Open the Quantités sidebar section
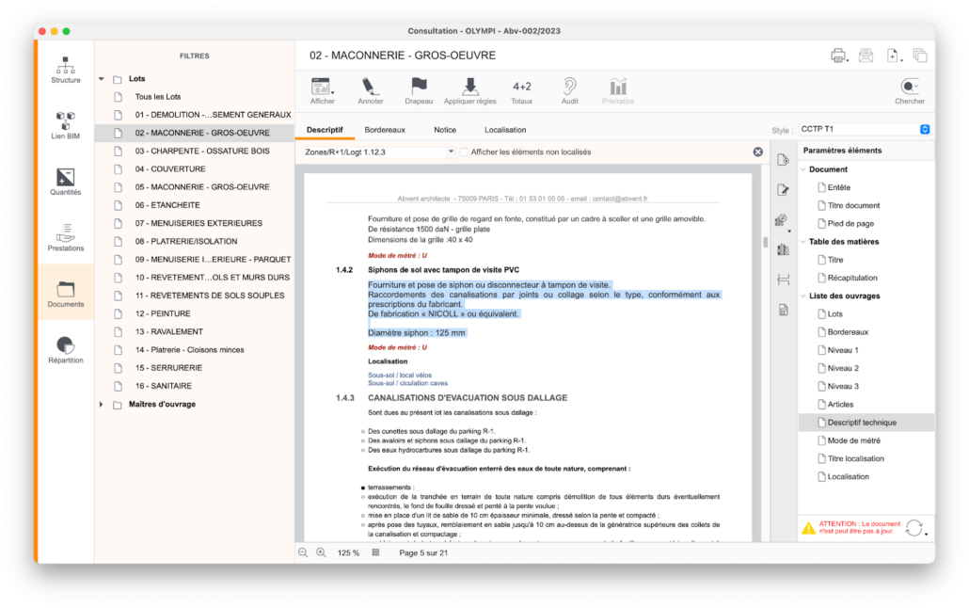 66,182
